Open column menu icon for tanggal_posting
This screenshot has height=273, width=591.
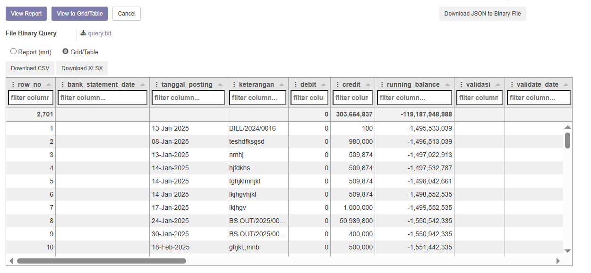pyautogui.click(x=156, y=85)
